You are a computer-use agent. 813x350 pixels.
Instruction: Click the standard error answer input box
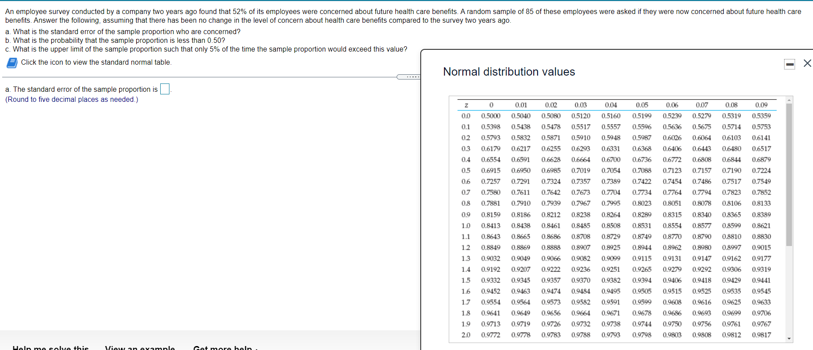click(165, 89)
